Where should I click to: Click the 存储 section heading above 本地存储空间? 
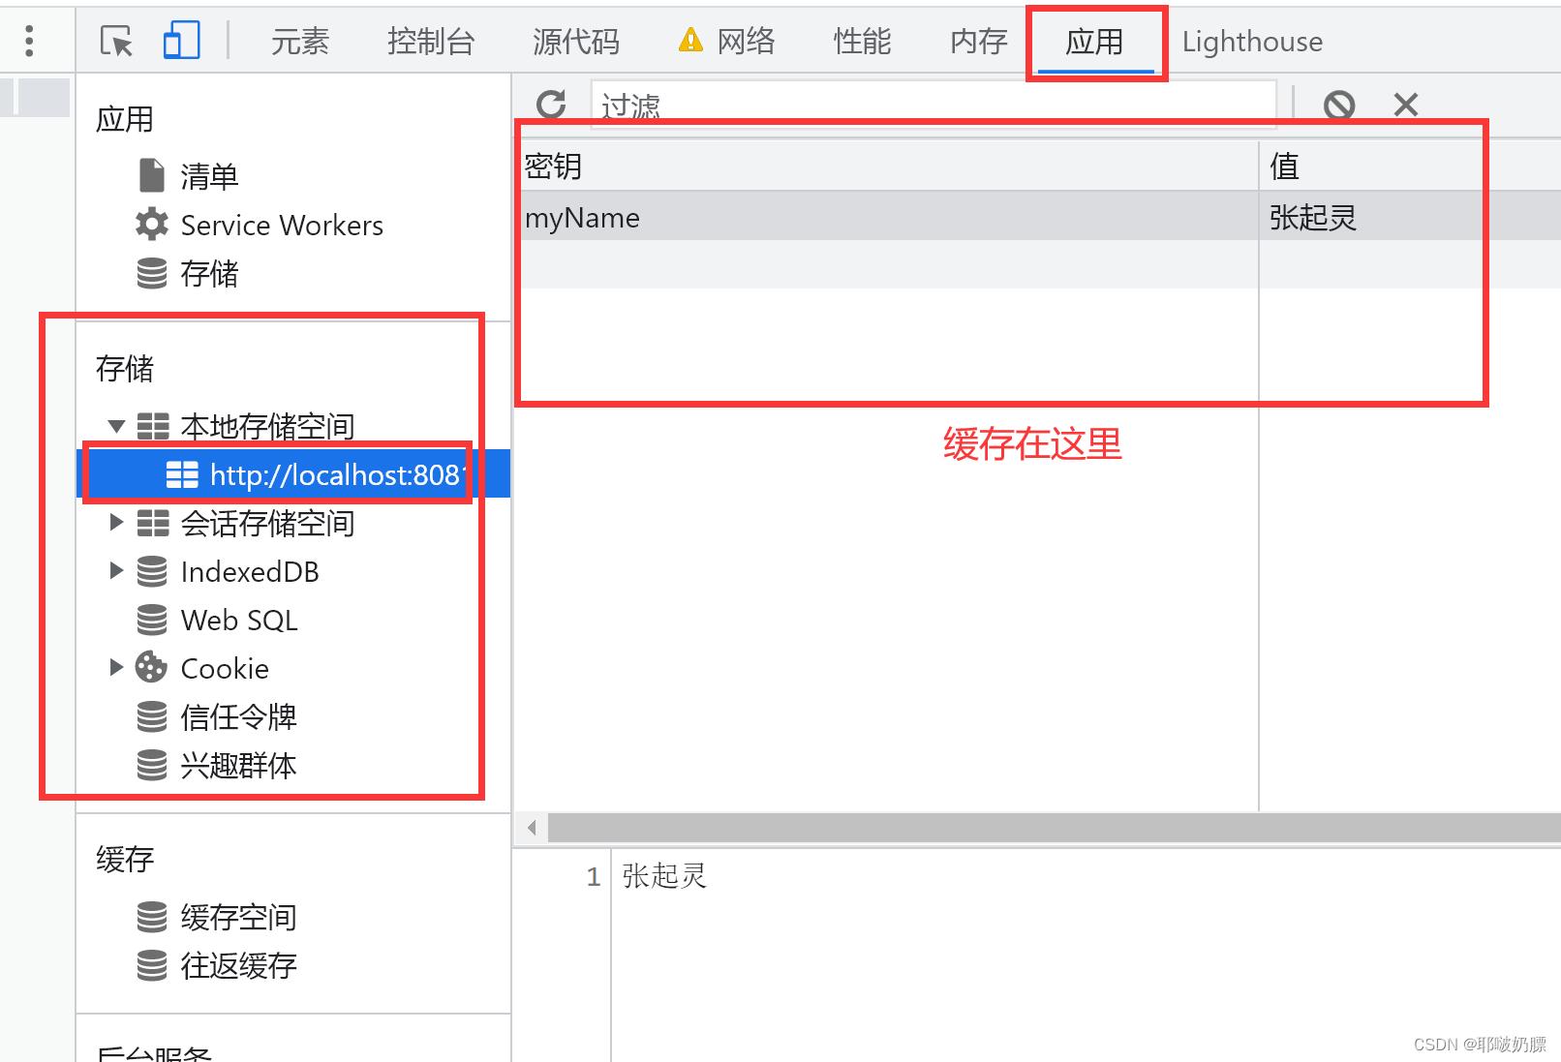coord(125,369)
